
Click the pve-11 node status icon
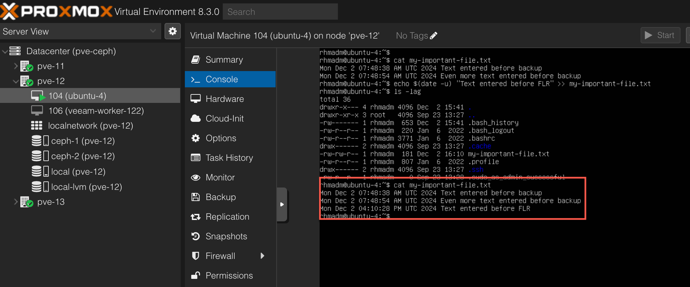click(26, 66)
